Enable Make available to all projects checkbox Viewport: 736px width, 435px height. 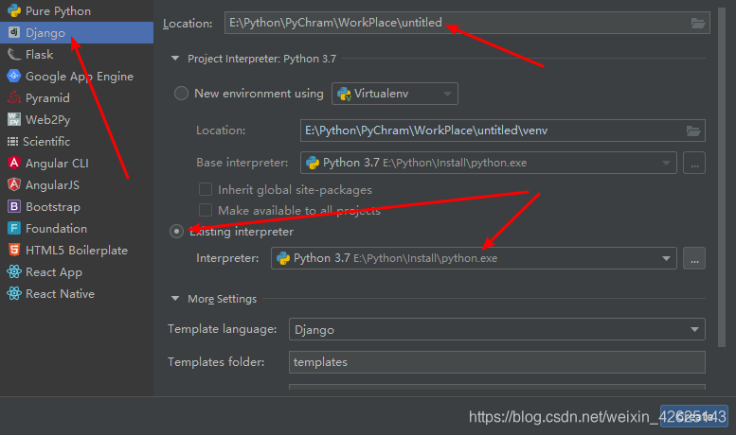pyautogui.click(x=206, y=210)
